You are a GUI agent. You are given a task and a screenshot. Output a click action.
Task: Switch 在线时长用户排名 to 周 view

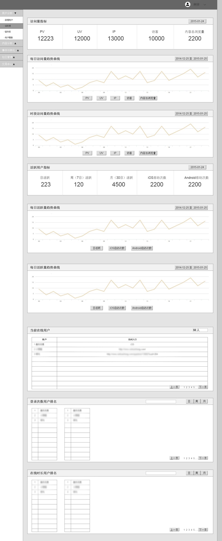coord(197,473)
